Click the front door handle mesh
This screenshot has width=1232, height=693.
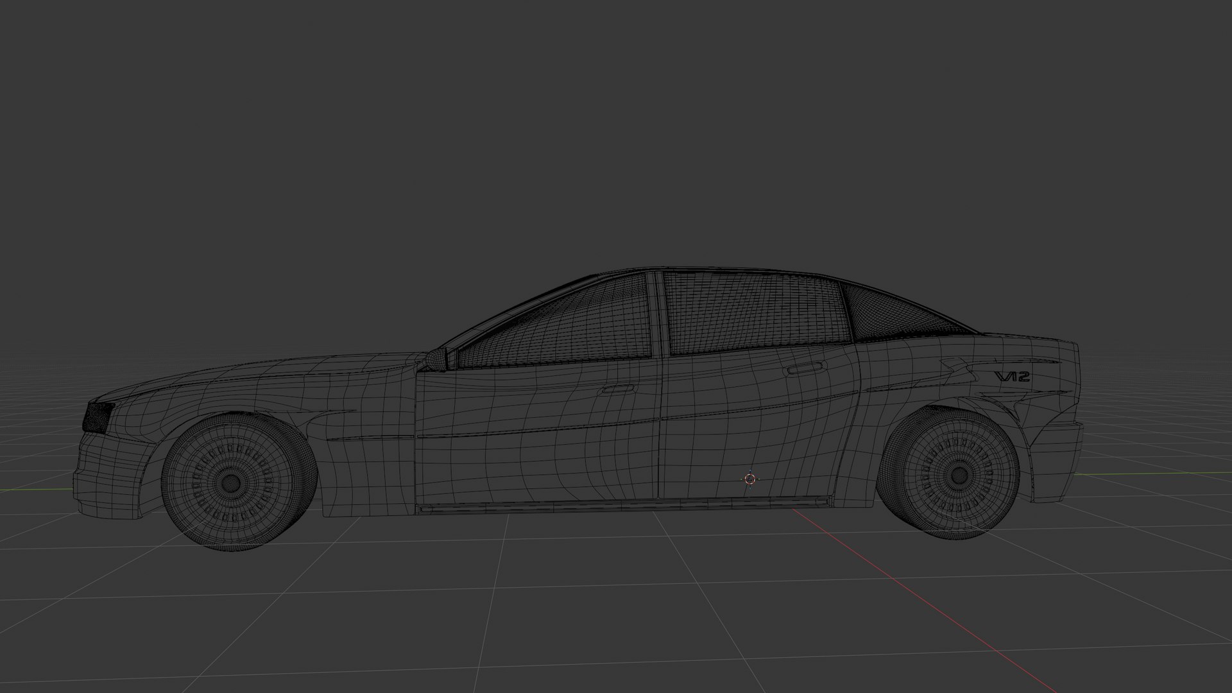click(617, 389)
